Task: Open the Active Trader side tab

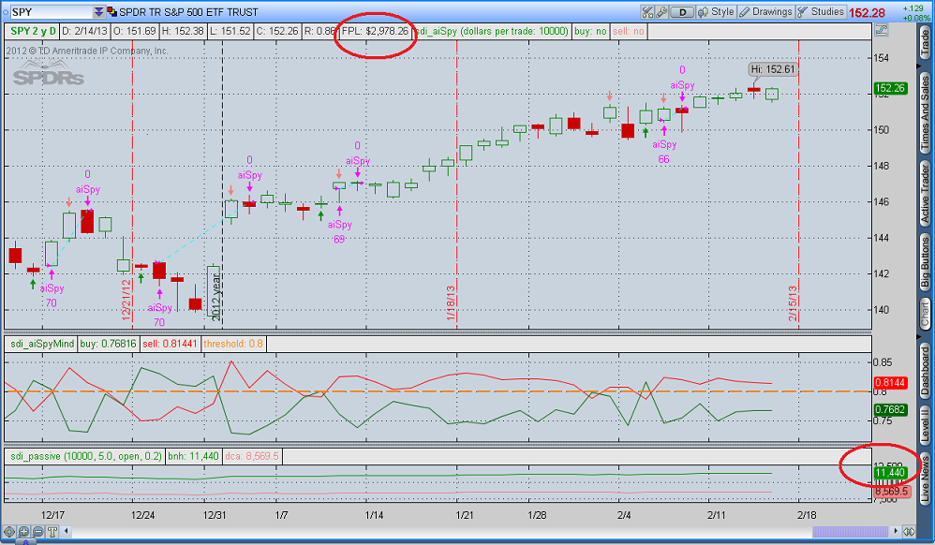Action: point(925,194)
